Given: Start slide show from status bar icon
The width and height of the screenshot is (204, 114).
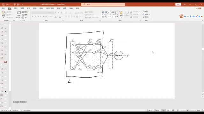Looking at the screenshot, I should click(178, 111).
